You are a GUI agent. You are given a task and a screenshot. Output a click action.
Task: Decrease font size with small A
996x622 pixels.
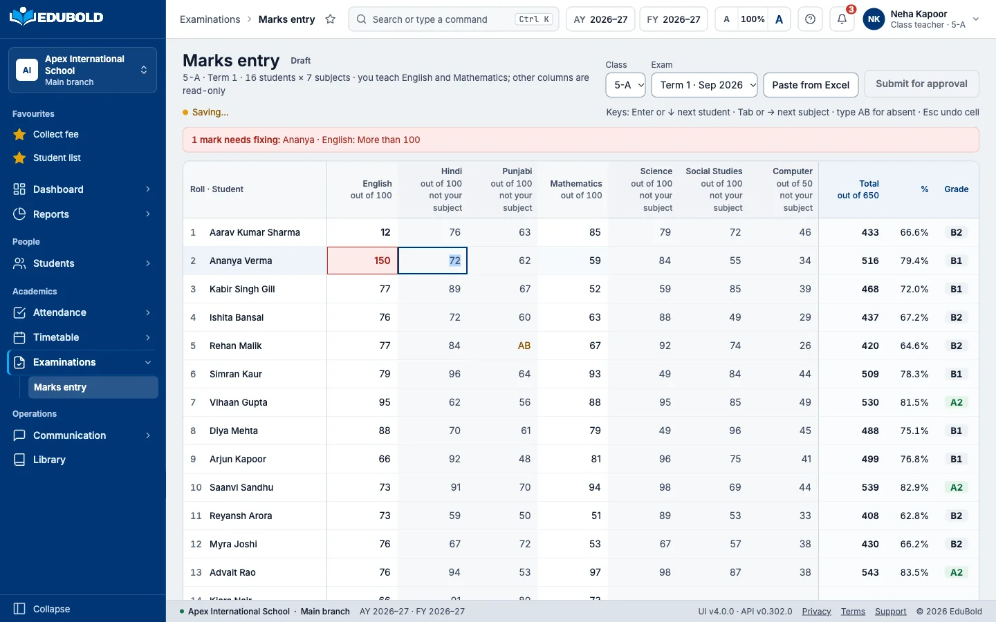click(x=726, y=19)
